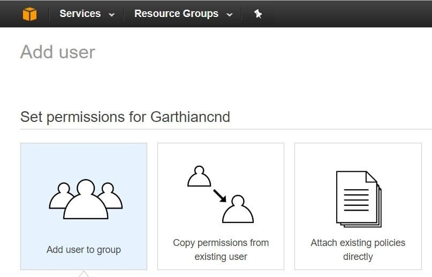This screenshot has height=277, width=432.
Task: Click the bottom user silhouette in copy permissions card
Action: (238, 209)
